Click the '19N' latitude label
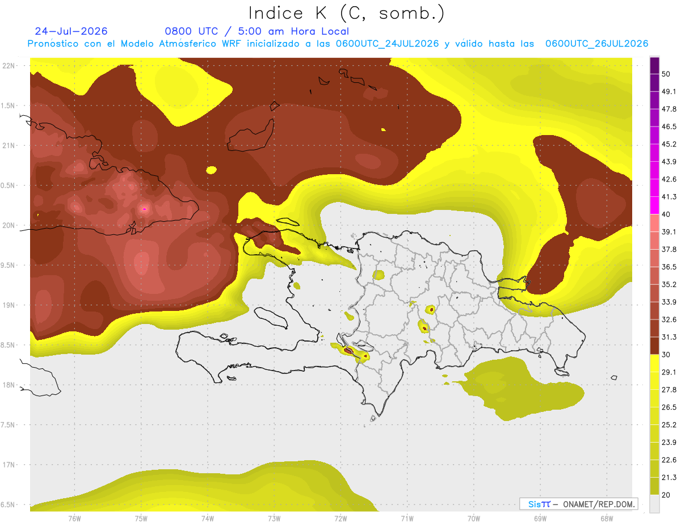The width and height of the screenshot is (681, 526). [x=9, y=305]
